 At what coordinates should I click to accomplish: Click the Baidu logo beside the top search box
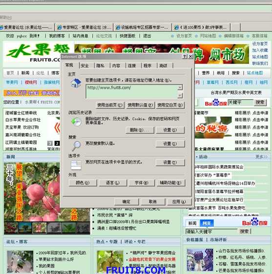pyautogui.click(x=216, y=103)
